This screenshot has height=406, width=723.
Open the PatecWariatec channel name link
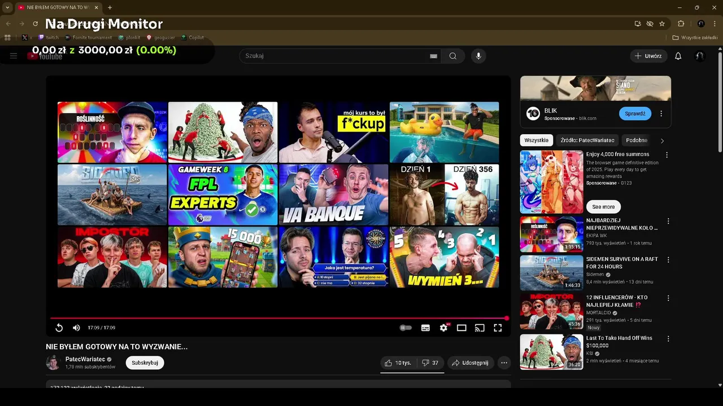pos(85,359)
